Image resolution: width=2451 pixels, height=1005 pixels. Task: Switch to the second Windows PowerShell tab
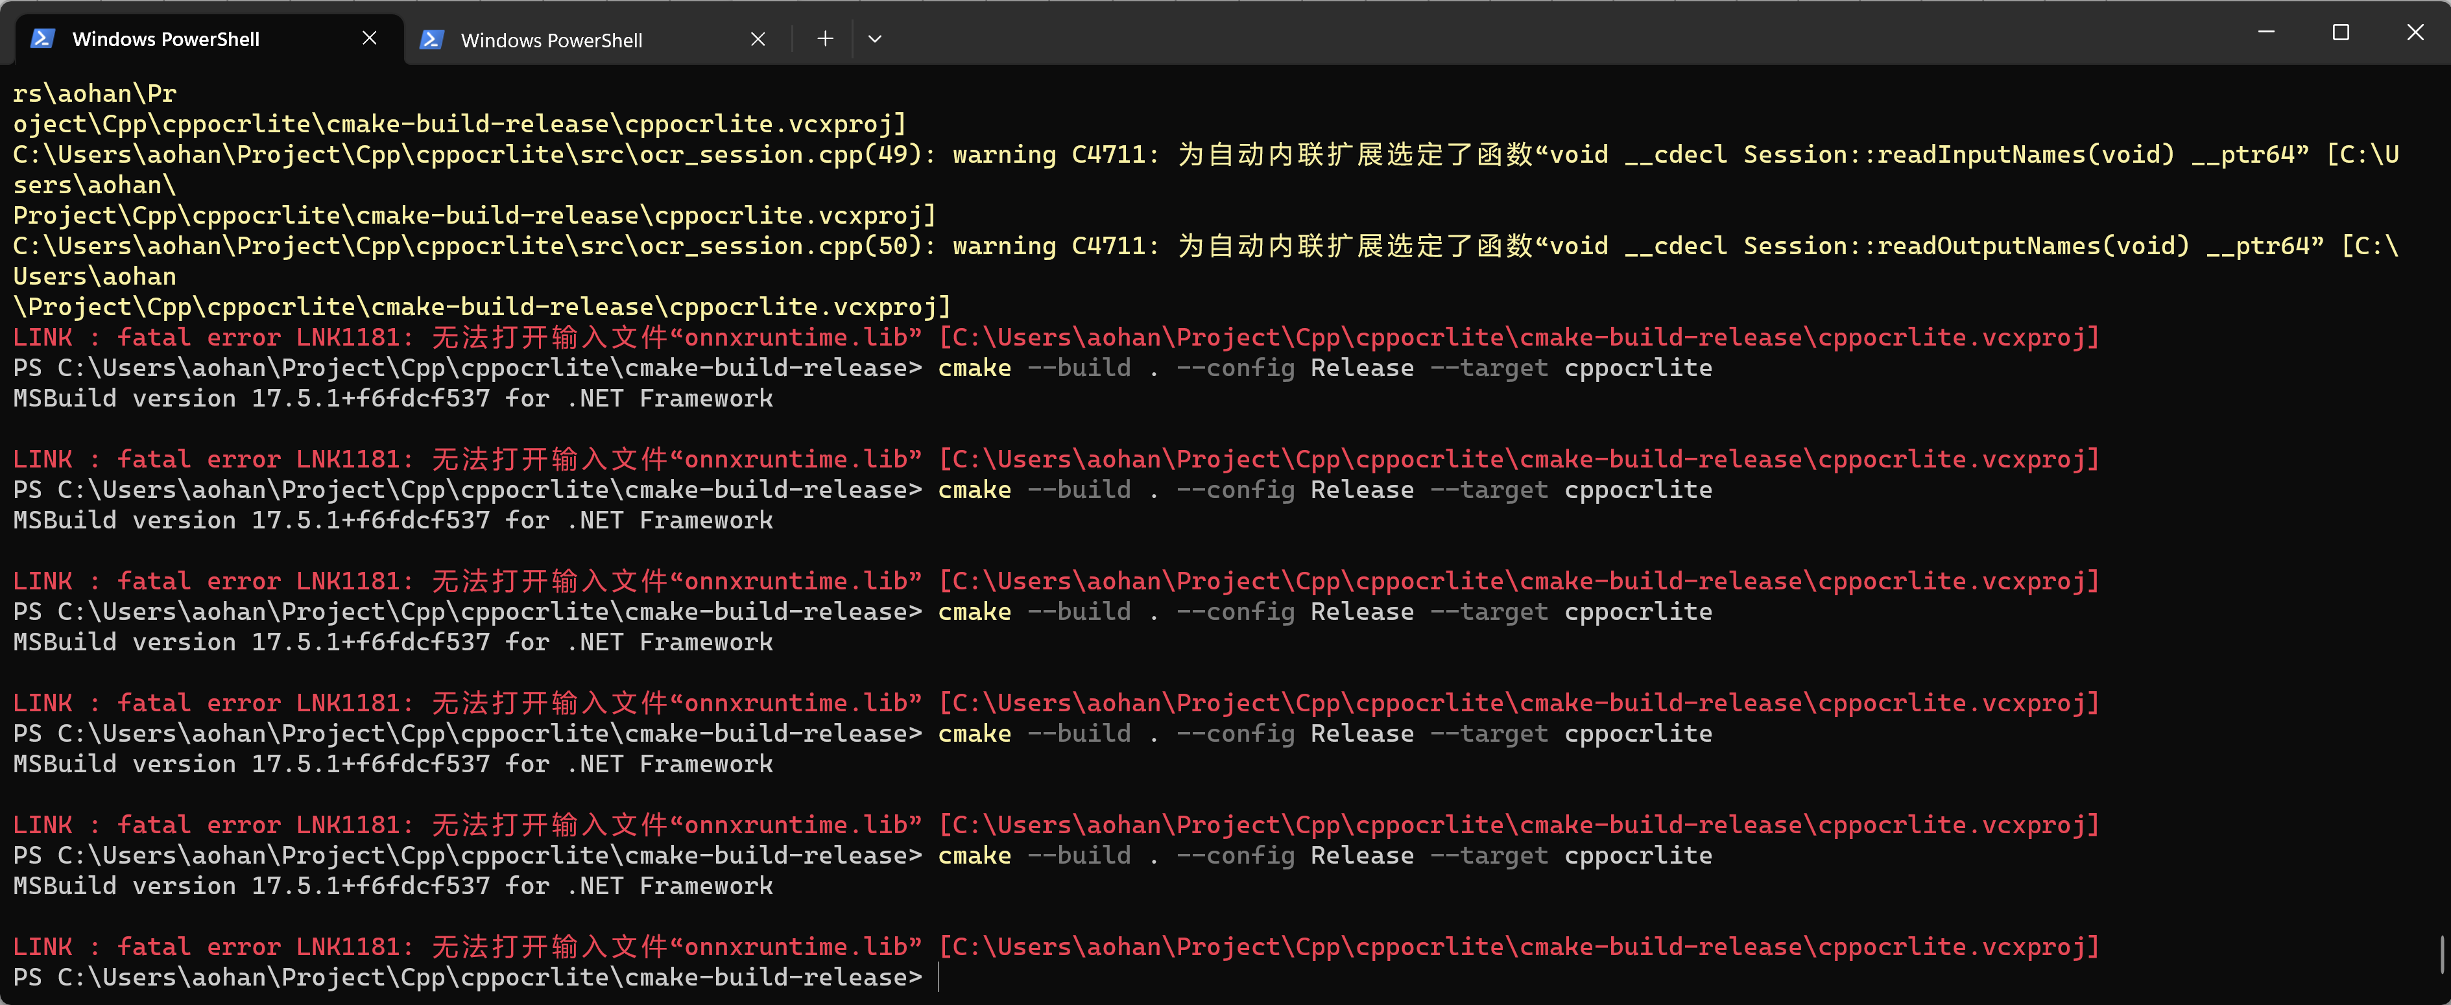tap(552, 39)
